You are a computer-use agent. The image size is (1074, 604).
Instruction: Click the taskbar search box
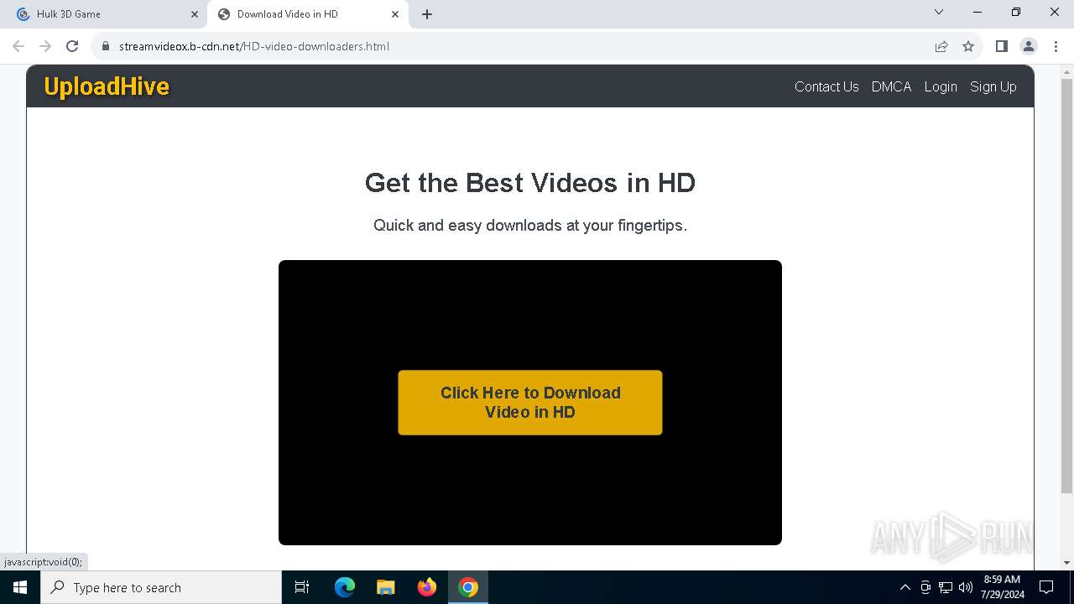point(161,587)
